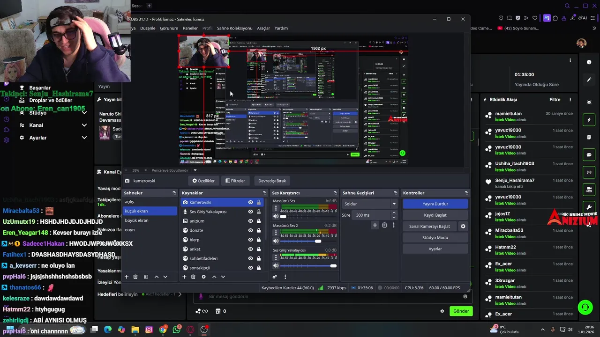This screenshot has height=337, width=600.
Task: Add a scene transition with the plus icon
Action: pos(375,225)
